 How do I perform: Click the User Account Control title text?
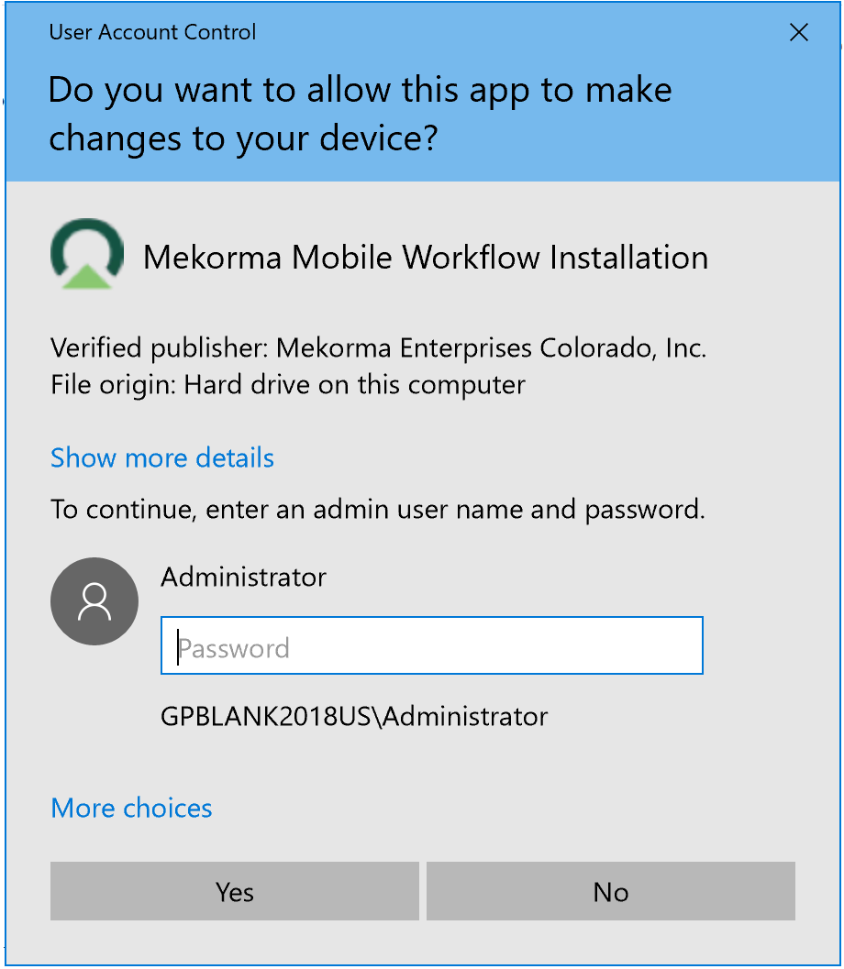tap(152, 33)
